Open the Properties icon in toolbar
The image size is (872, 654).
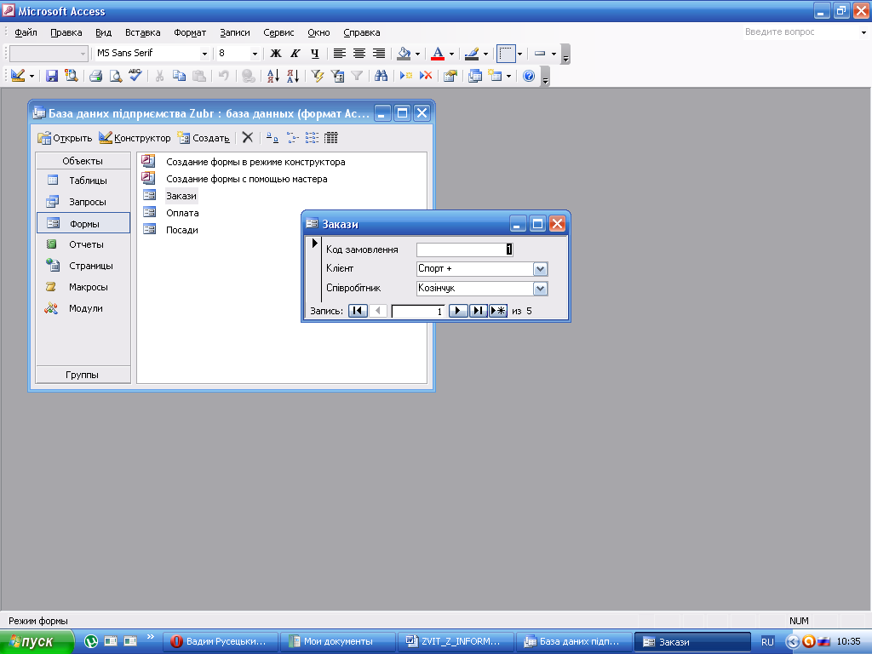coord(450,76)
